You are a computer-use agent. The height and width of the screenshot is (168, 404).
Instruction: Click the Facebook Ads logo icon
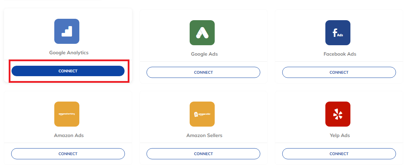click(338, 33)
